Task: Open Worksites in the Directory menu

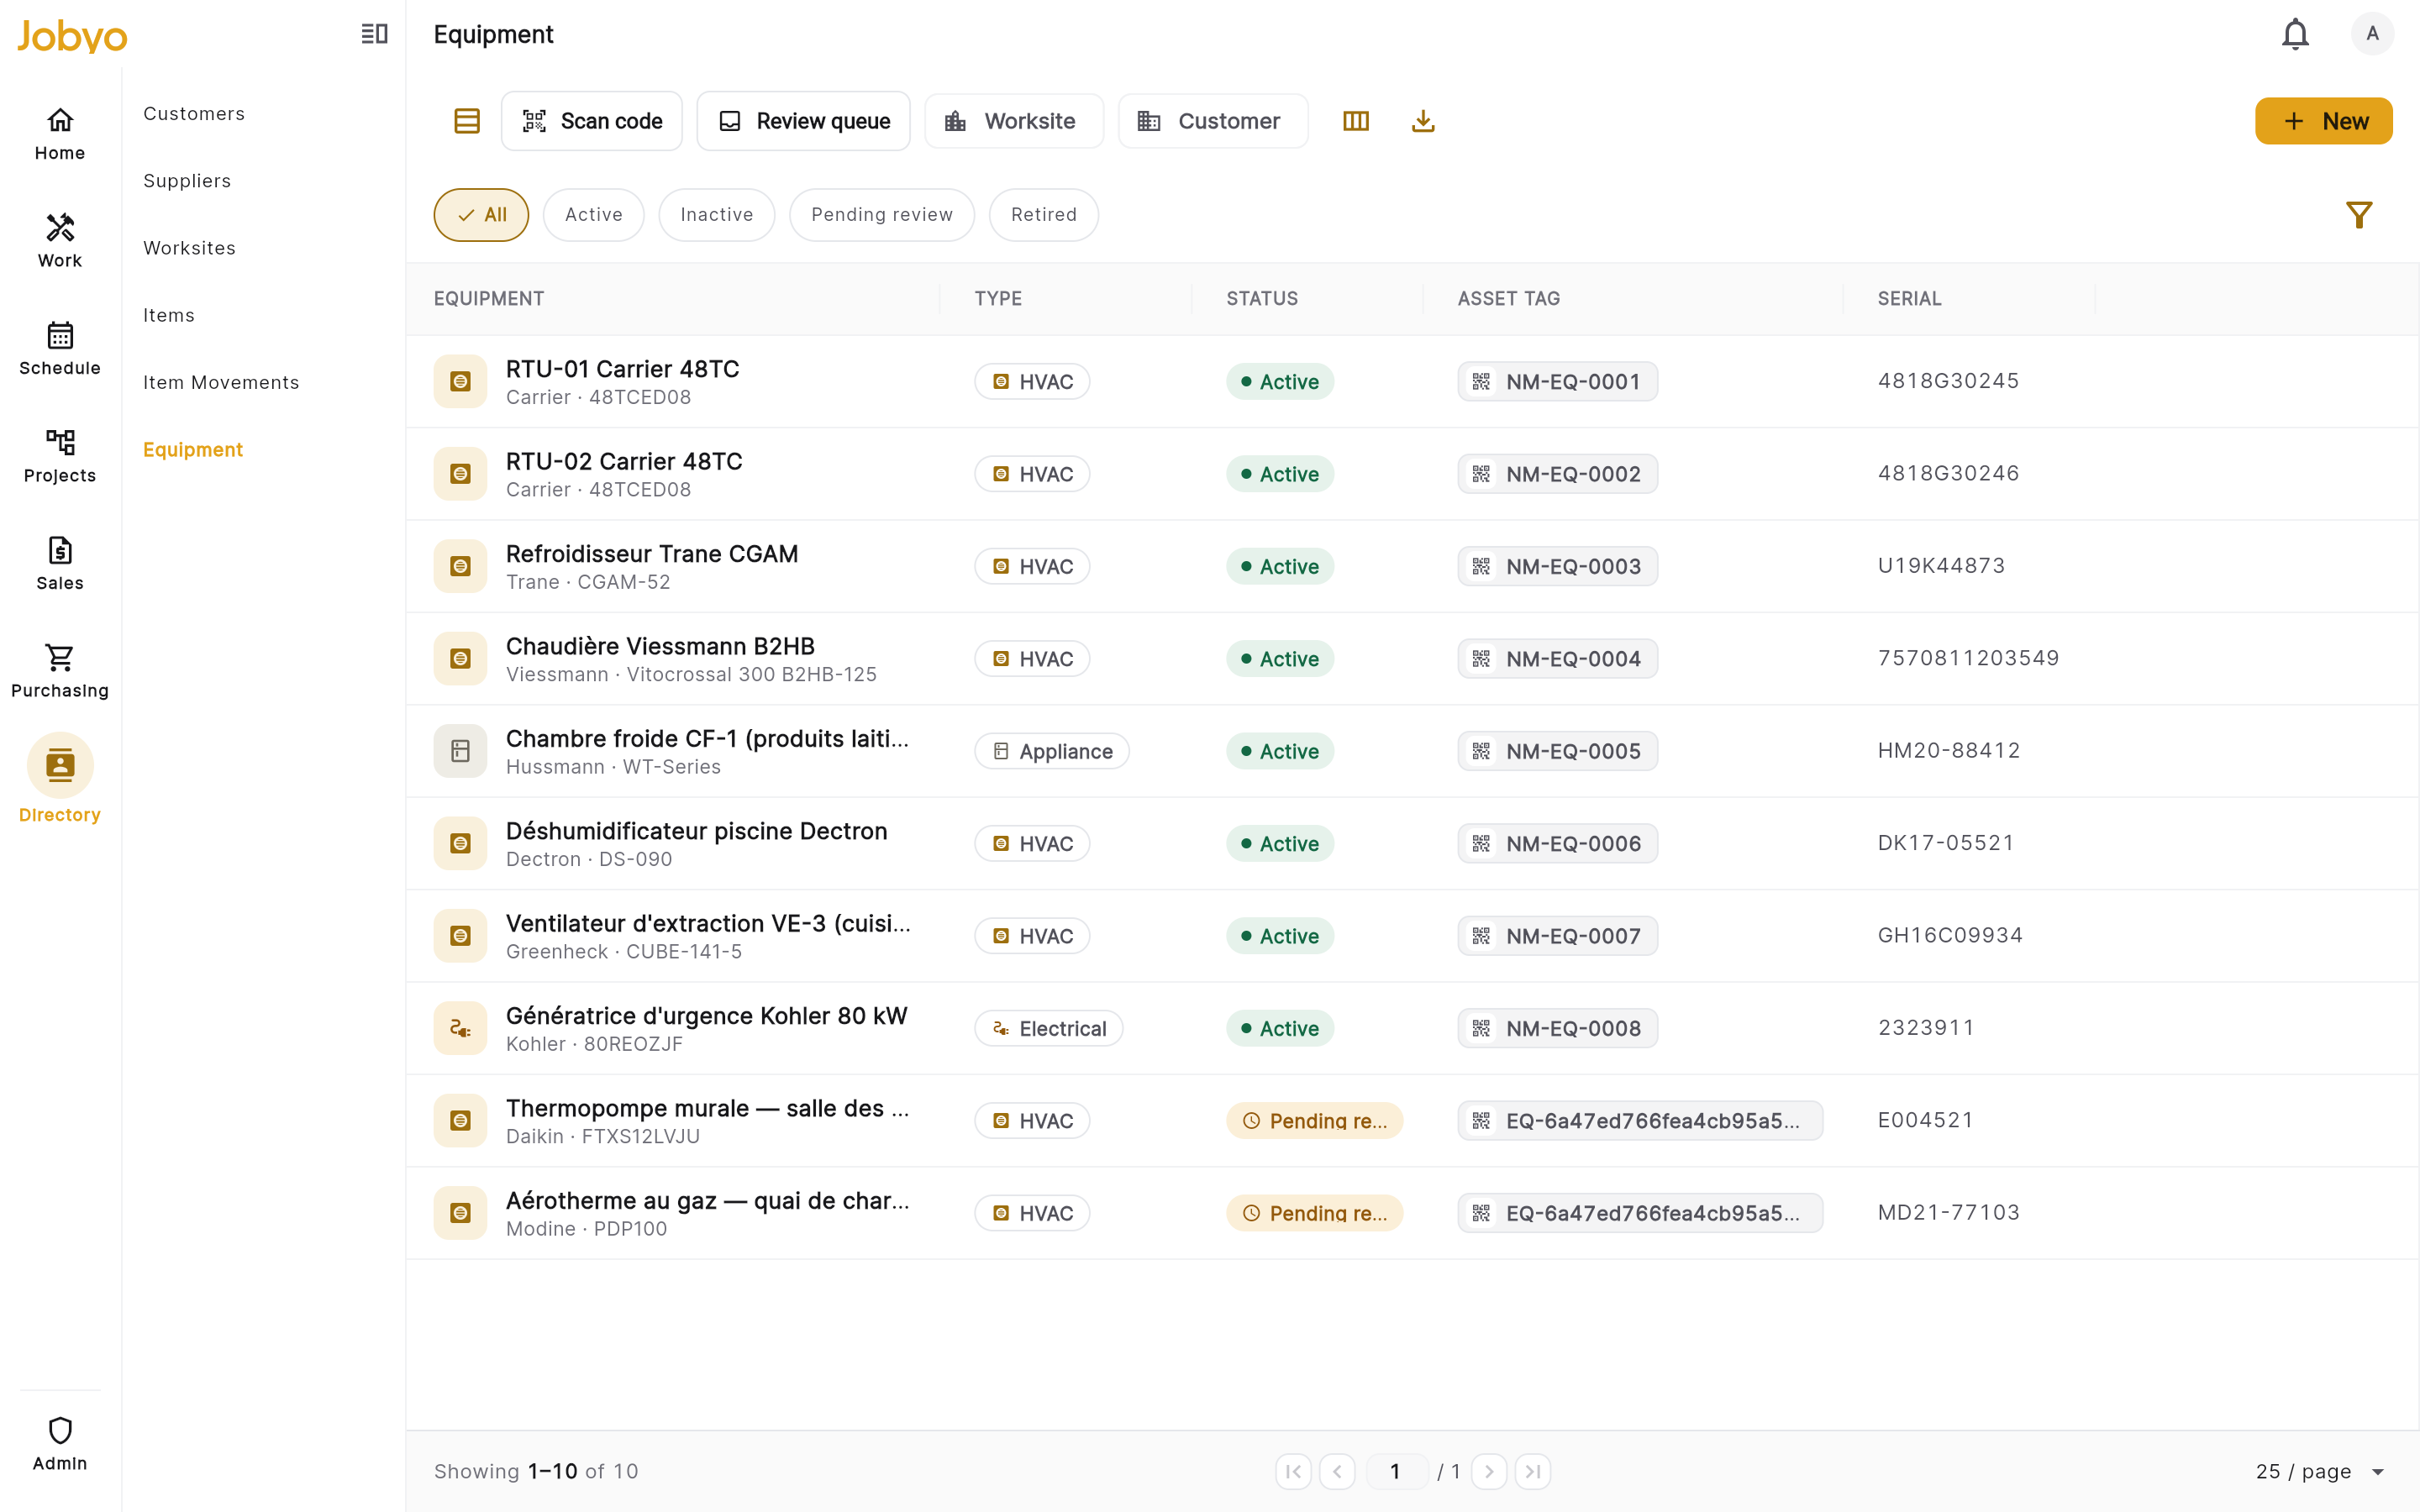Action: [190, 248]
